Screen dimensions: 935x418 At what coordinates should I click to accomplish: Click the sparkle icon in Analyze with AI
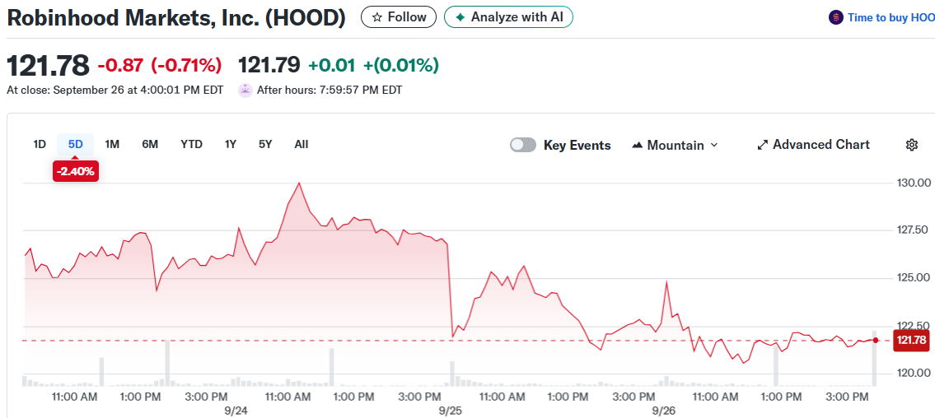pyautogui.click(x=460, y=17)
